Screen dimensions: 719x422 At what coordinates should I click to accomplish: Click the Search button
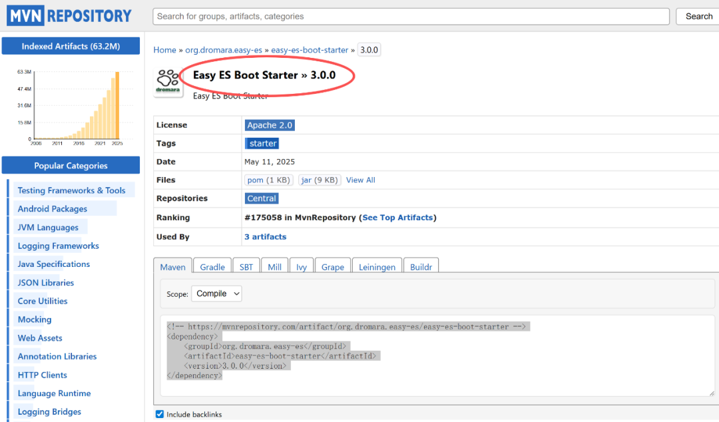(699, 16)
